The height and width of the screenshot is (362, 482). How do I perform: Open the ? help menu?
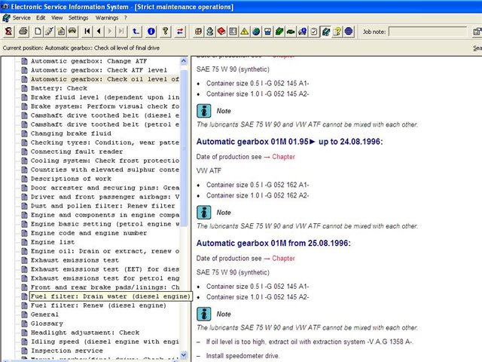[x=126, y=18]
